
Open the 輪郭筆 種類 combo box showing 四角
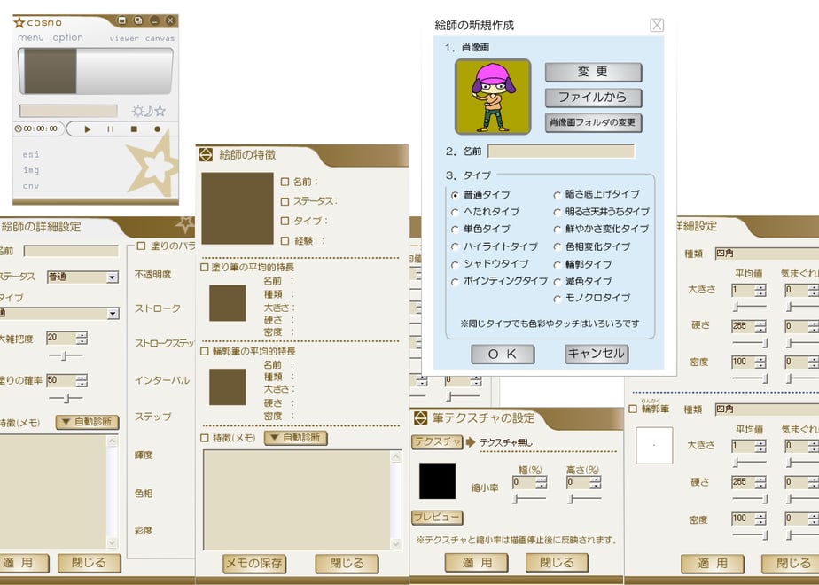767,409
